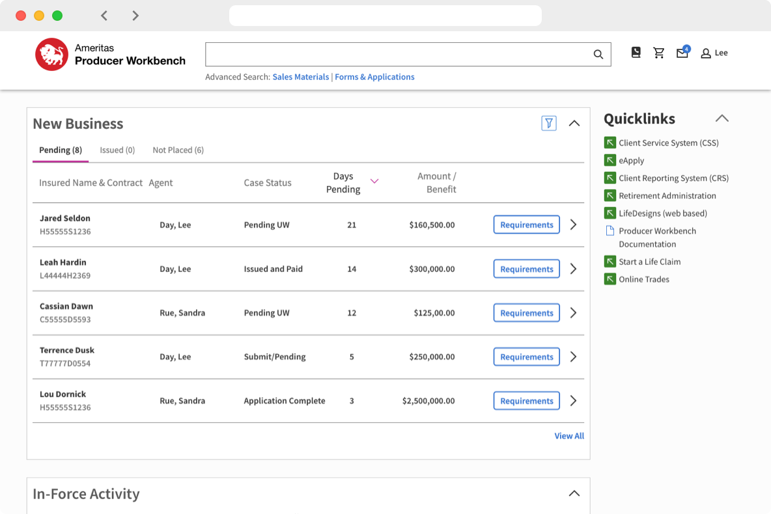Expand Jared Seldon row chevron

(x=573, y=224)
